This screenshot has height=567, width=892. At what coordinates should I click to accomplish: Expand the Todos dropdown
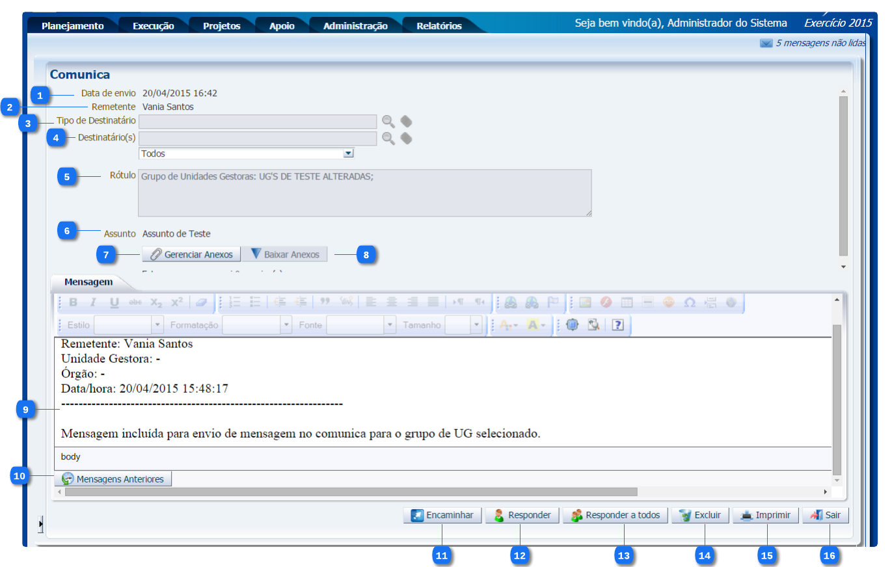(348, 153)
